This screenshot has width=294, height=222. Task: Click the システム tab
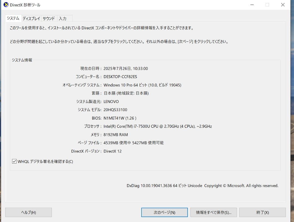click(x=13, y=18)
